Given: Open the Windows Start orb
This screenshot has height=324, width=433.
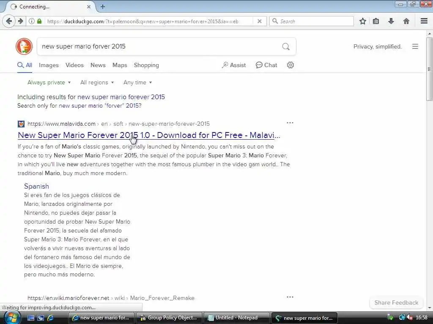Looking at the screenshot, I should point(12,318).
